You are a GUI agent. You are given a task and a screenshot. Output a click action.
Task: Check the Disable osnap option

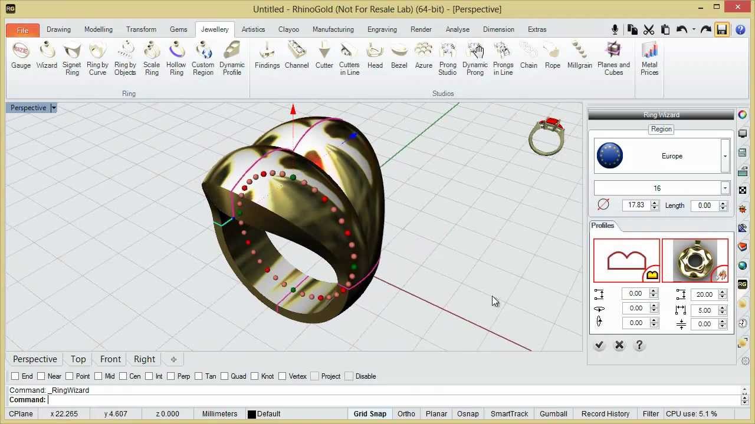click(x=349, y=376)
